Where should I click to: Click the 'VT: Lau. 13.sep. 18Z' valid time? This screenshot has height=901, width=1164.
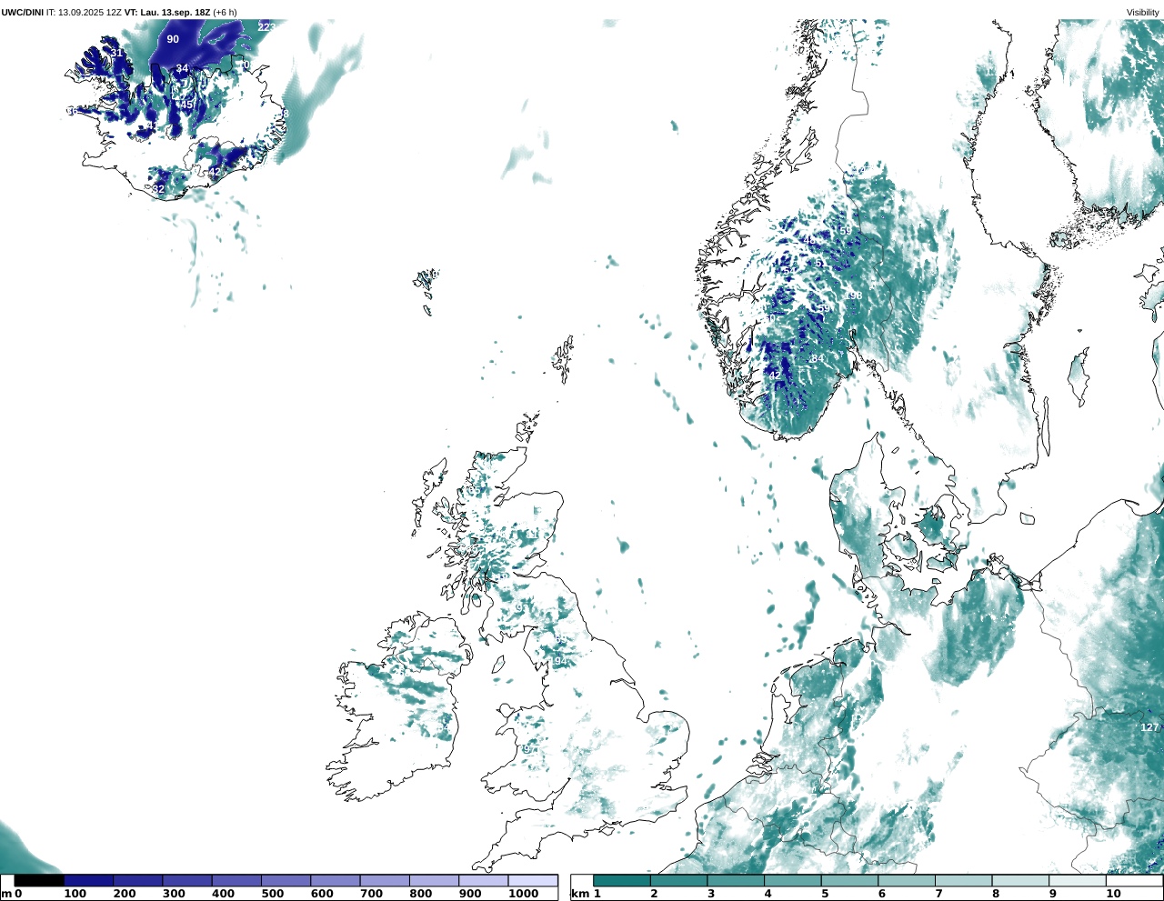tap(167, 12)
